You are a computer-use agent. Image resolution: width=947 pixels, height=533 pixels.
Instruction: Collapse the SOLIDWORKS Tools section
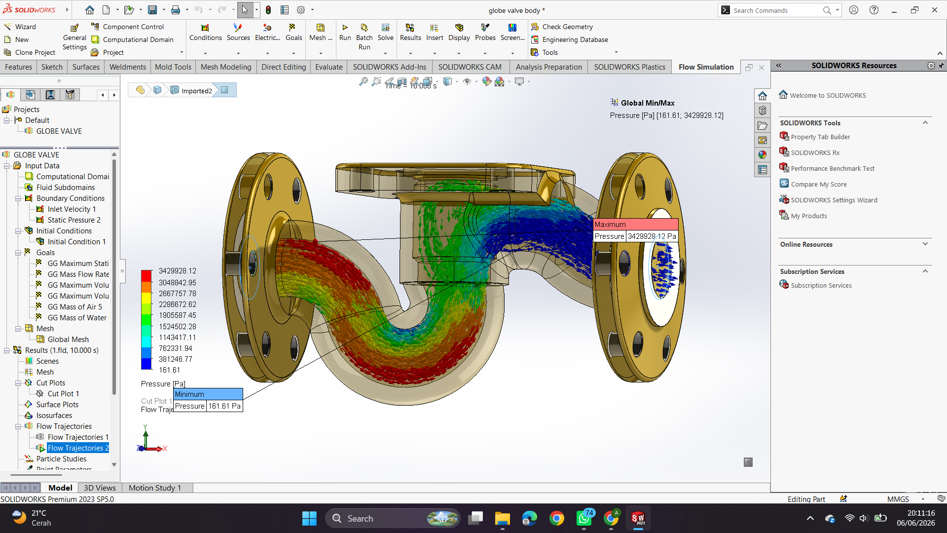tap(925, 123)
